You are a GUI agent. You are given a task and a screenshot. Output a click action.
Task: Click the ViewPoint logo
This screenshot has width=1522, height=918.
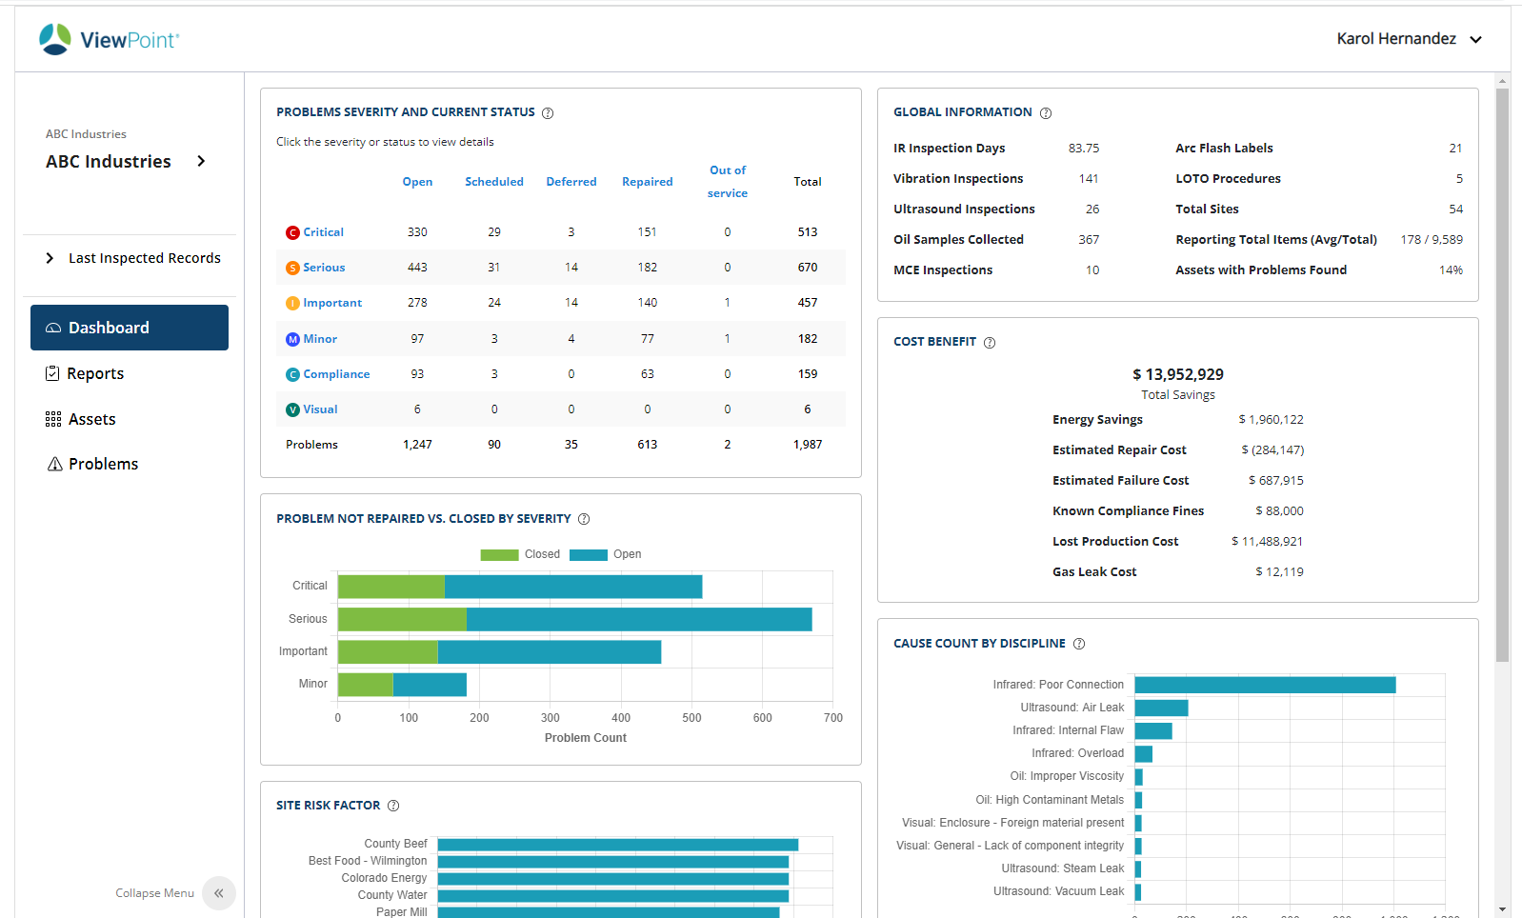coord(109,39)
